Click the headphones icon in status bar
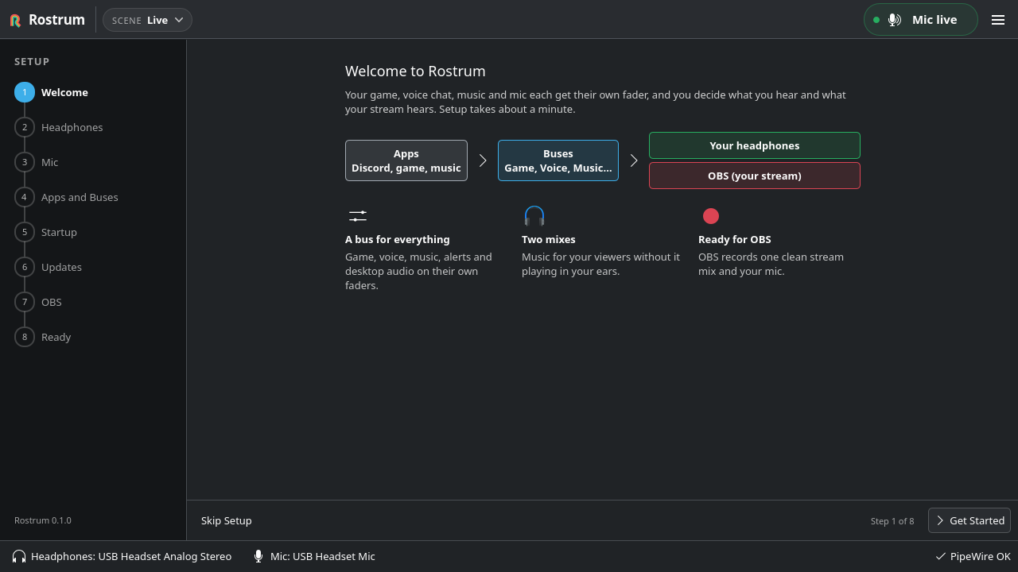The width and height of the screenshot is (1018, 572). click(x=19, y=556)
